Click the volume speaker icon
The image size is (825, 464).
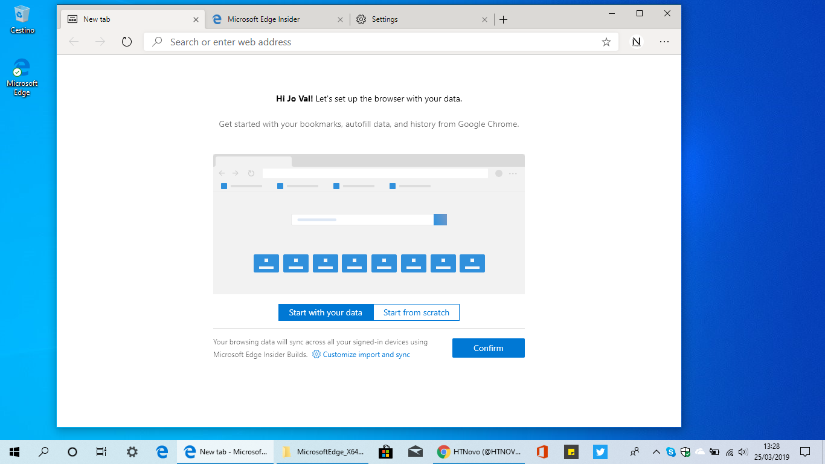743,451
